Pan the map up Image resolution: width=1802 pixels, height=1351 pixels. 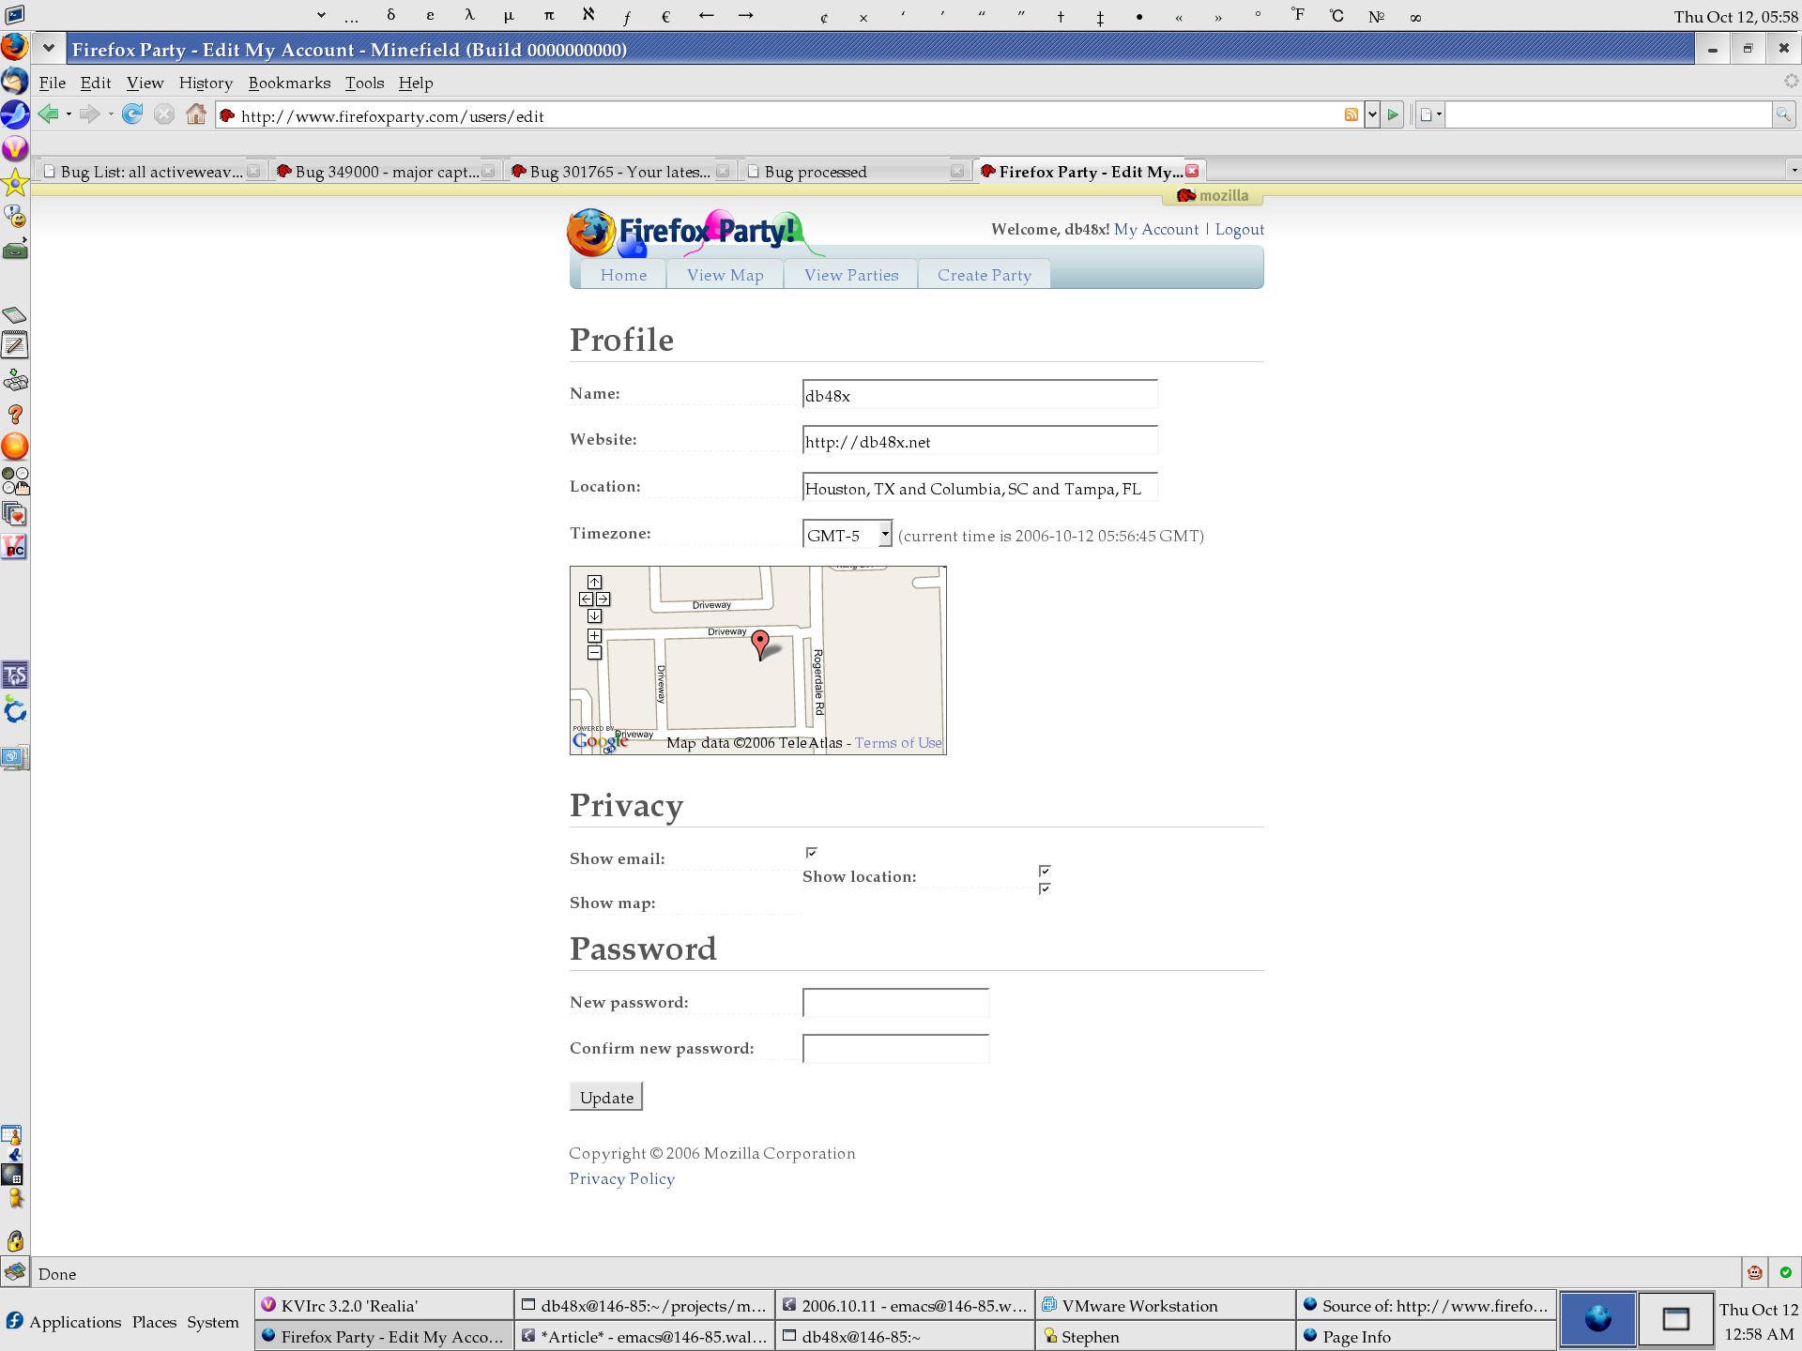pyautogui.click(x=594, y=582)
